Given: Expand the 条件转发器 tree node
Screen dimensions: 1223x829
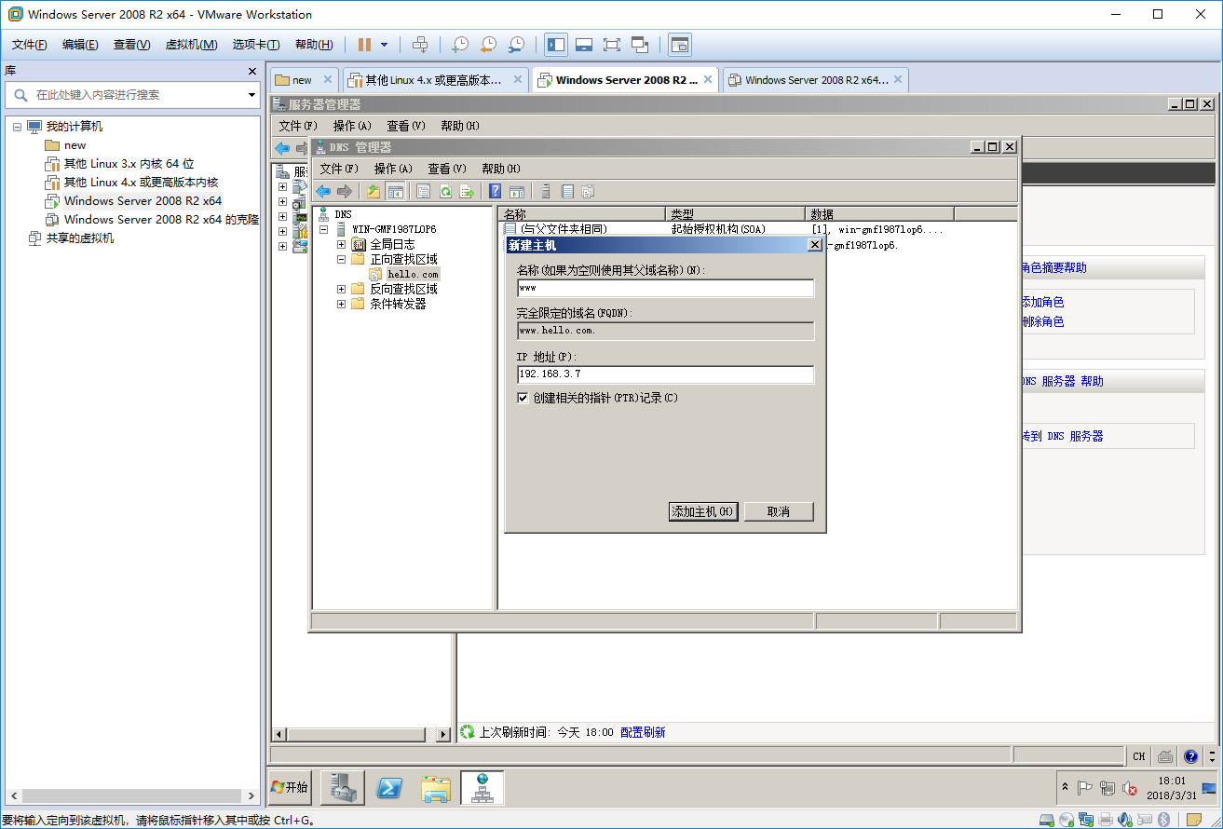Looking at the screenshot, I should coord(341,304).
